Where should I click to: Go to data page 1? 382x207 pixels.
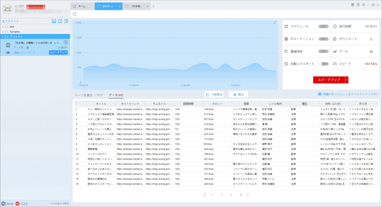click(x=212, y=195)
